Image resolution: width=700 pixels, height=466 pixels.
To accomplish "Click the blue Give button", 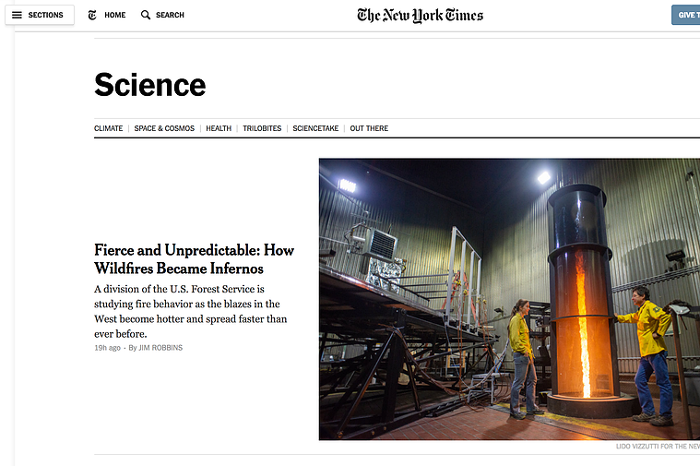I will tap(686, 15).
